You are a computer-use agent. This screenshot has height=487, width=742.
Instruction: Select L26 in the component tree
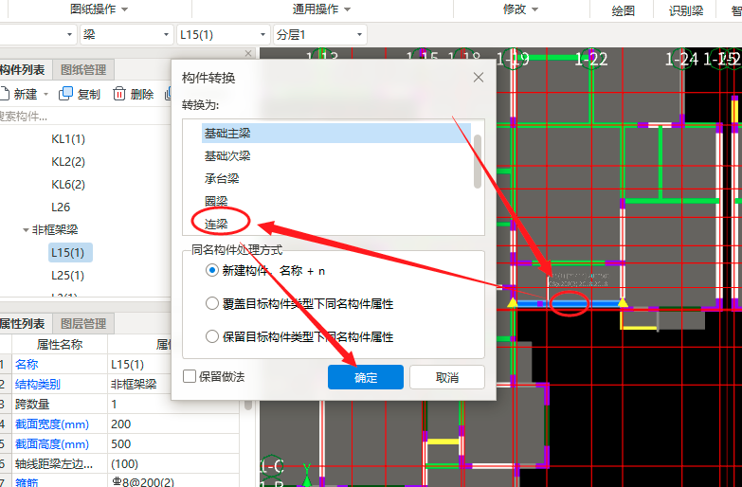61,207
